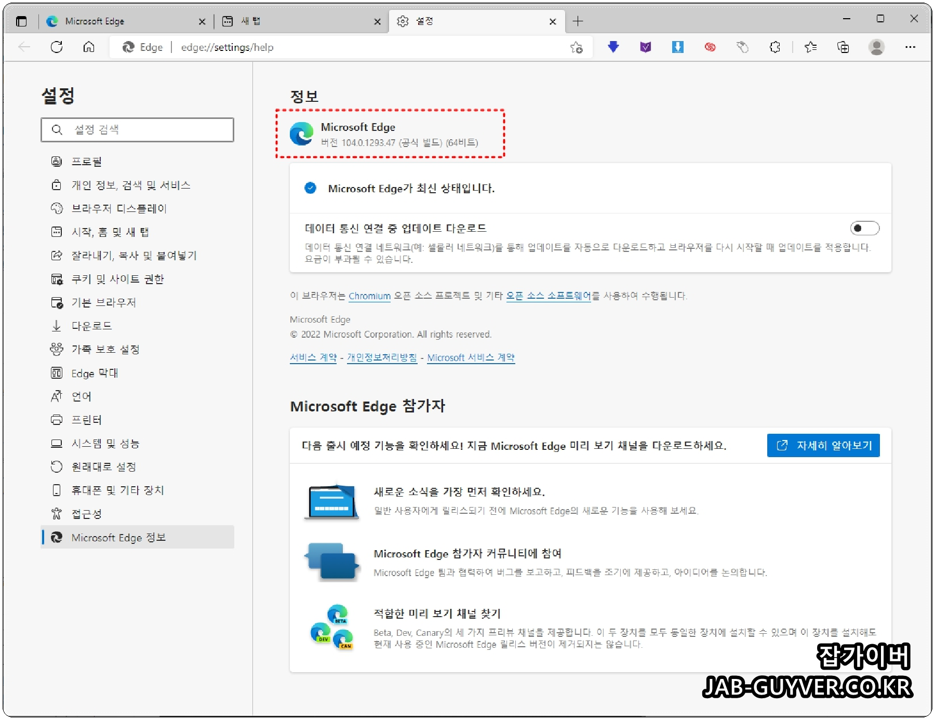This screenshot has height=720, width=935.
Task: Open 프로필 settings in sidebar
Action: [x=138, y=162]
